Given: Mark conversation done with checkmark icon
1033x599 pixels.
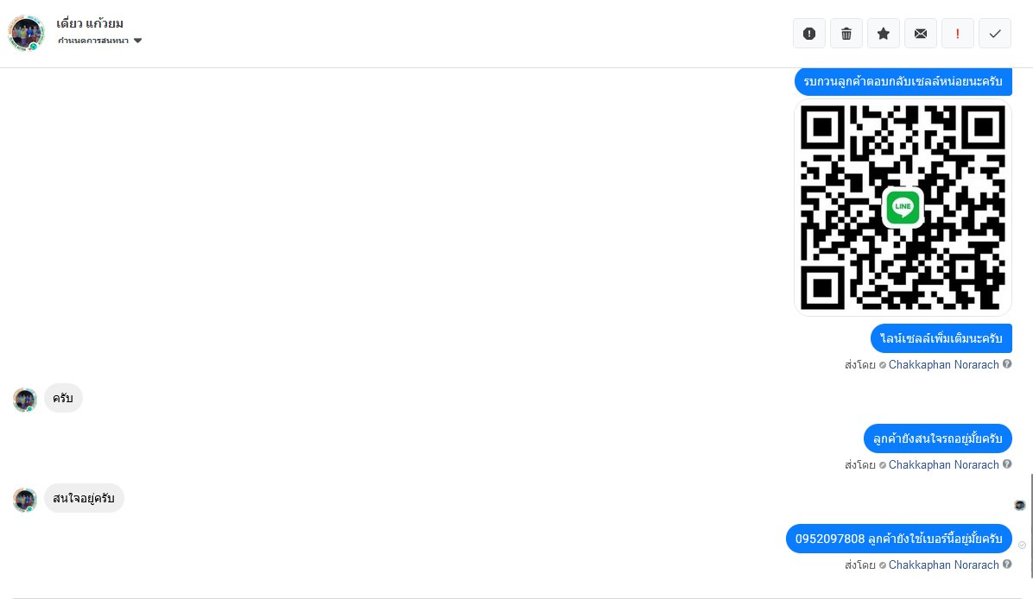Looking at the screenshot, I should (x=995, y=34).
